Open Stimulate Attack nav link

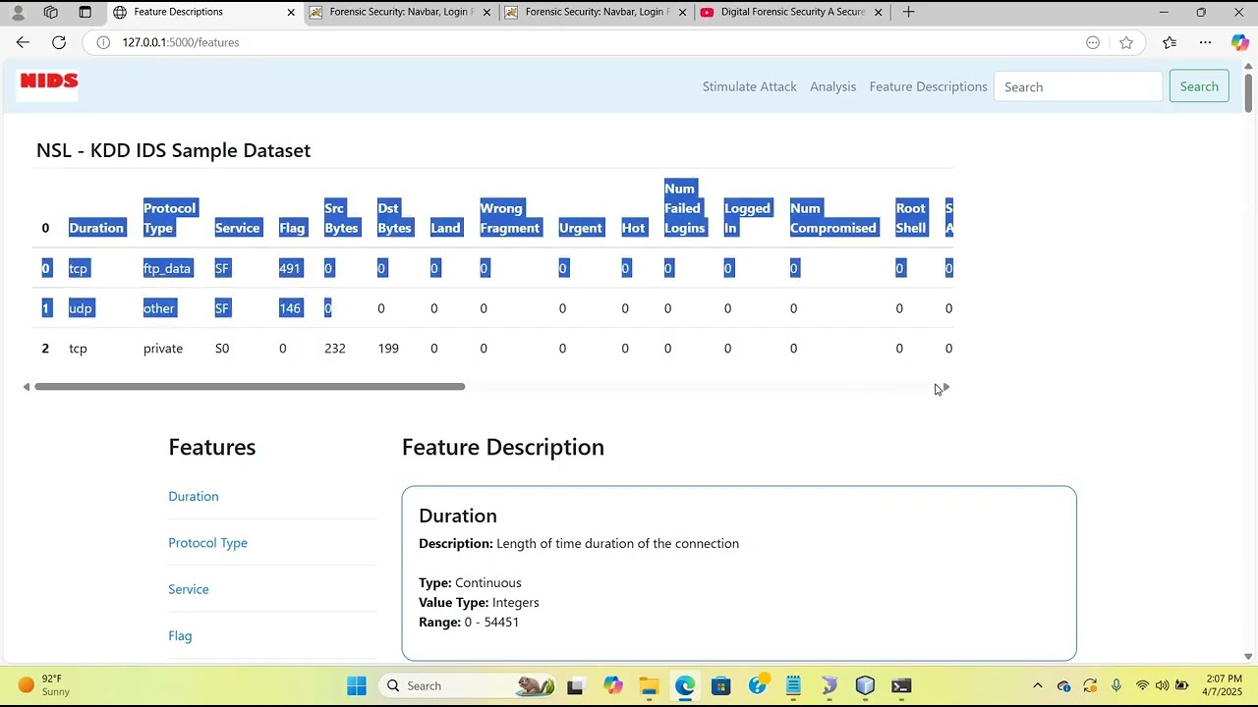750,86
